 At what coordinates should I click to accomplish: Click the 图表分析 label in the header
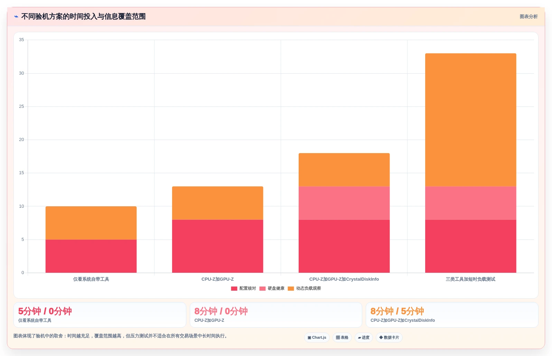tap(528, 17)
